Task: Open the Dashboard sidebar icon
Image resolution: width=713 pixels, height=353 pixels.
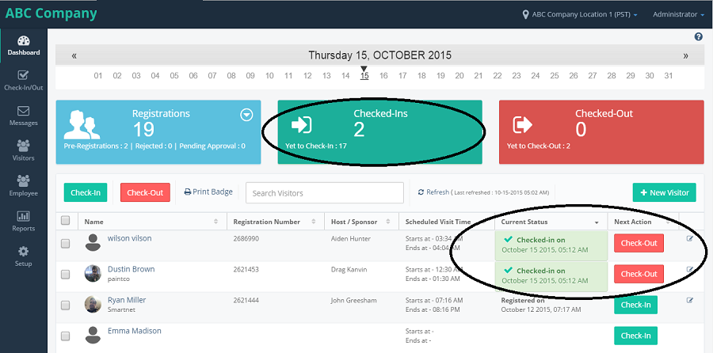Action: click(23, 41)
